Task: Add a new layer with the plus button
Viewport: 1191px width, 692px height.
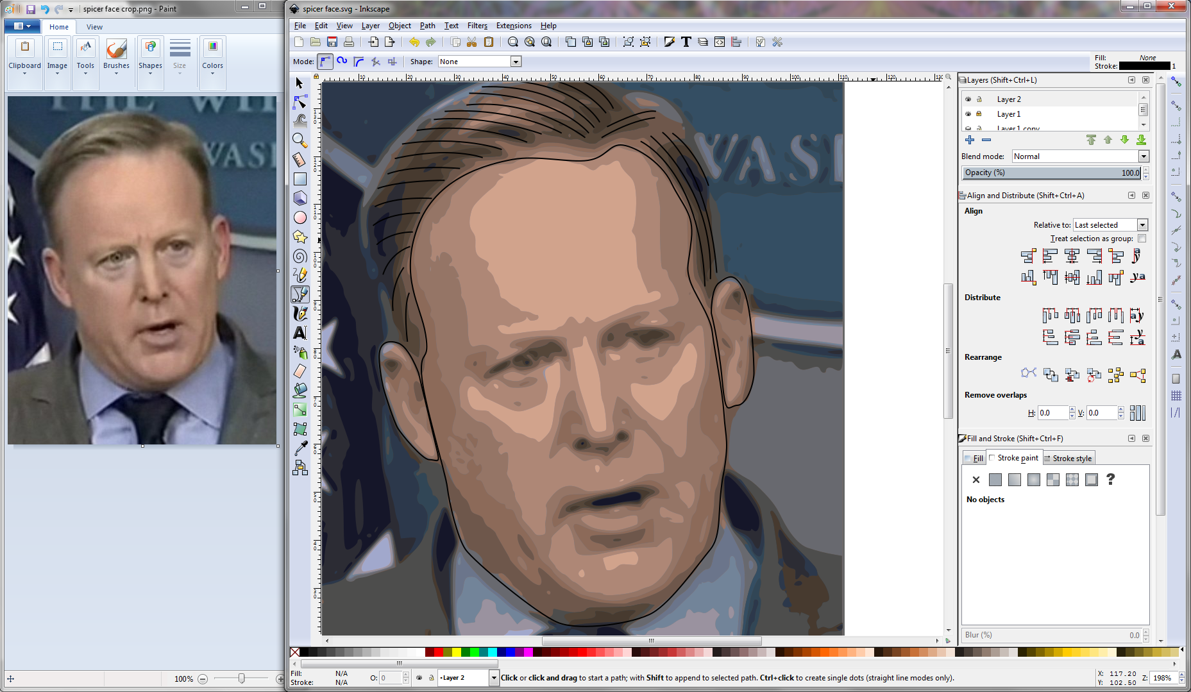Action: point(970,140)
